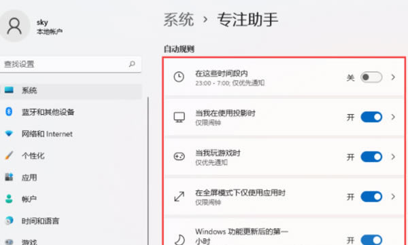The height and width of the screenshot is (245, 408).
Task: Click the 自动规则 section heading
Action: [179, 49]
